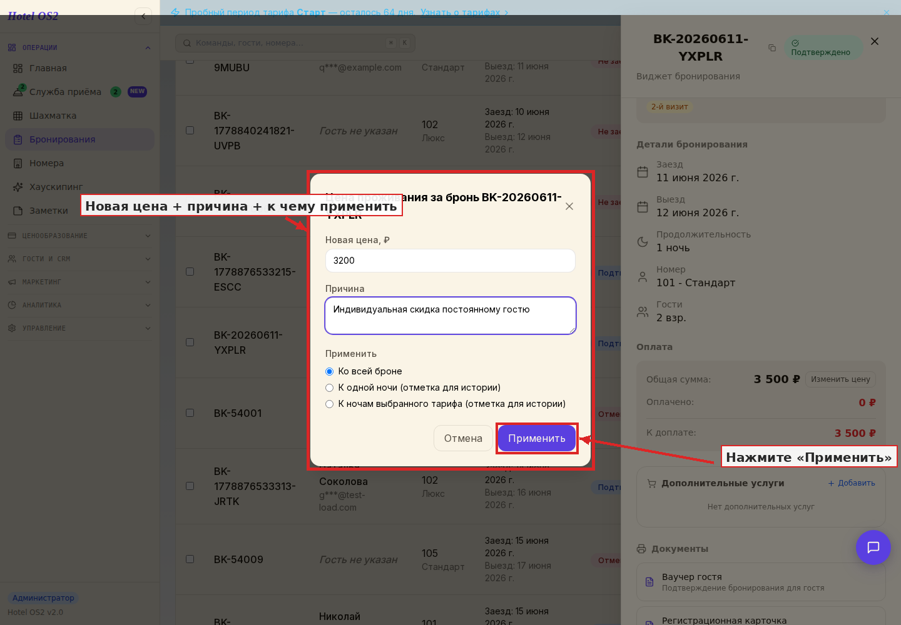Click the Операции section grid icon
The width and height of the screenshot is (901, 625).
(x=12, y=47)
